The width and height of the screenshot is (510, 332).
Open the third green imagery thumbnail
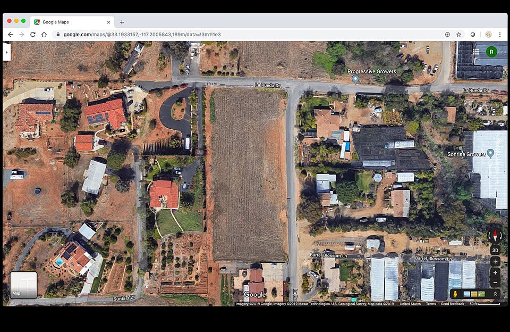click(x=482, y=294)
